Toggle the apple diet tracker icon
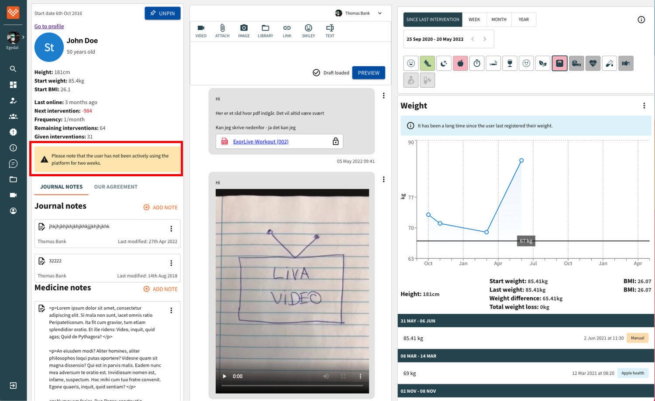Viewport: 655px width, 401px height. pyautogui.click(x=460, y=63)
